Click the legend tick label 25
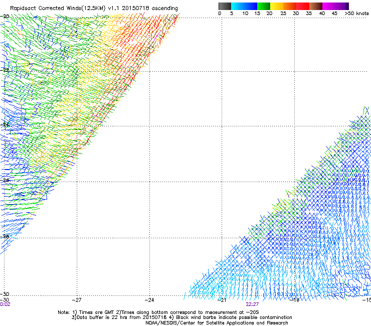Viewport: 371px width, 326px height. pos(283,14)
